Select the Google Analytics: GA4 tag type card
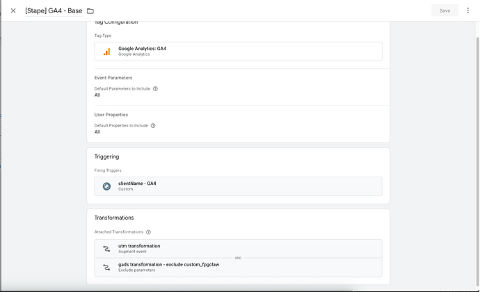This screenshot has width=480, height=292. [x=238, y=51]
